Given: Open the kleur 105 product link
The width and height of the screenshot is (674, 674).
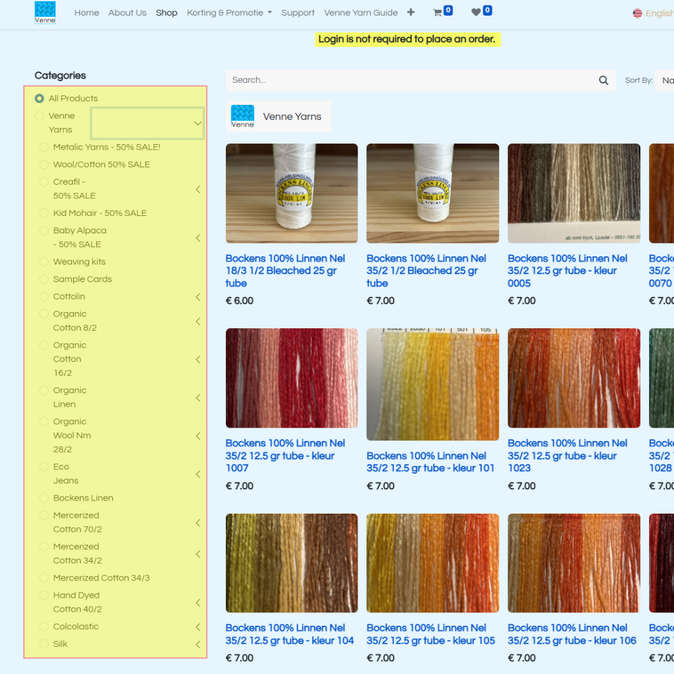Looking at the screenshot, I should click(x=431, y=634).
